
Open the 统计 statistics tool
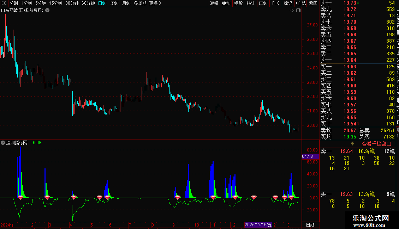tap(251, 3)
